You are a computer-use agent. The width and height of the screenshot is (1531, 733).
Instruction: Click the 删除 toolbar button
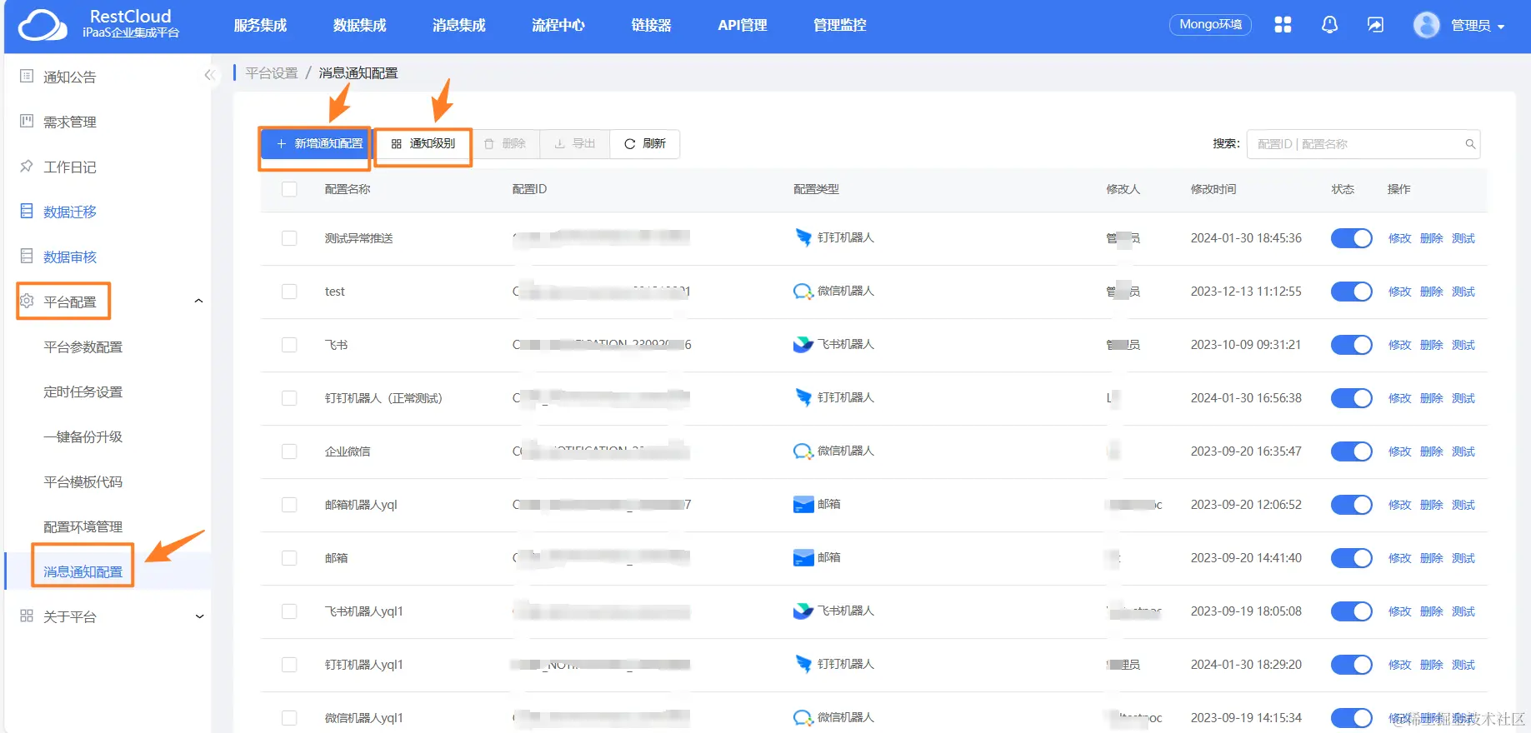[x=505, y=144]
